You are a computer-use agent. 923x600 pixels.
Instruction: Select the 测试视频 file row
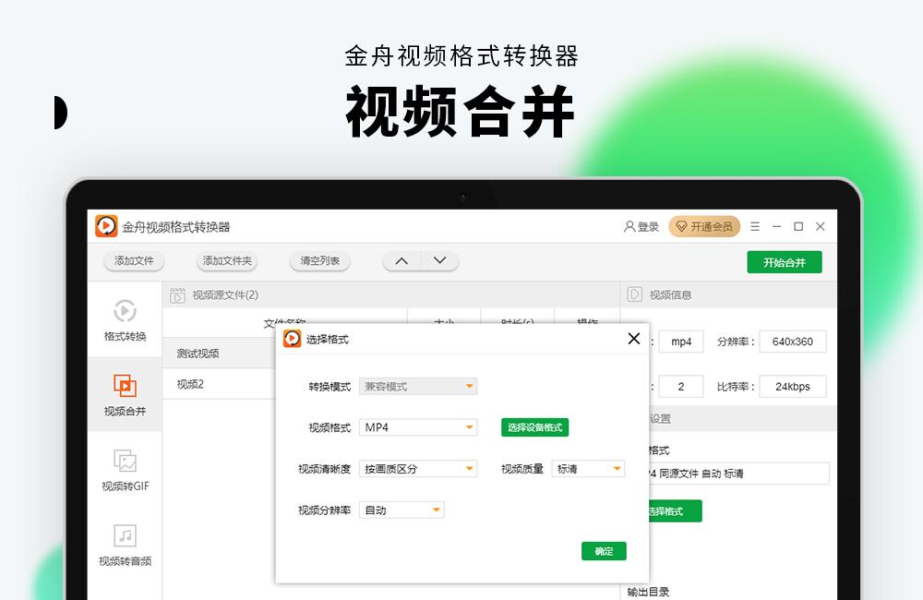(219, 354)
